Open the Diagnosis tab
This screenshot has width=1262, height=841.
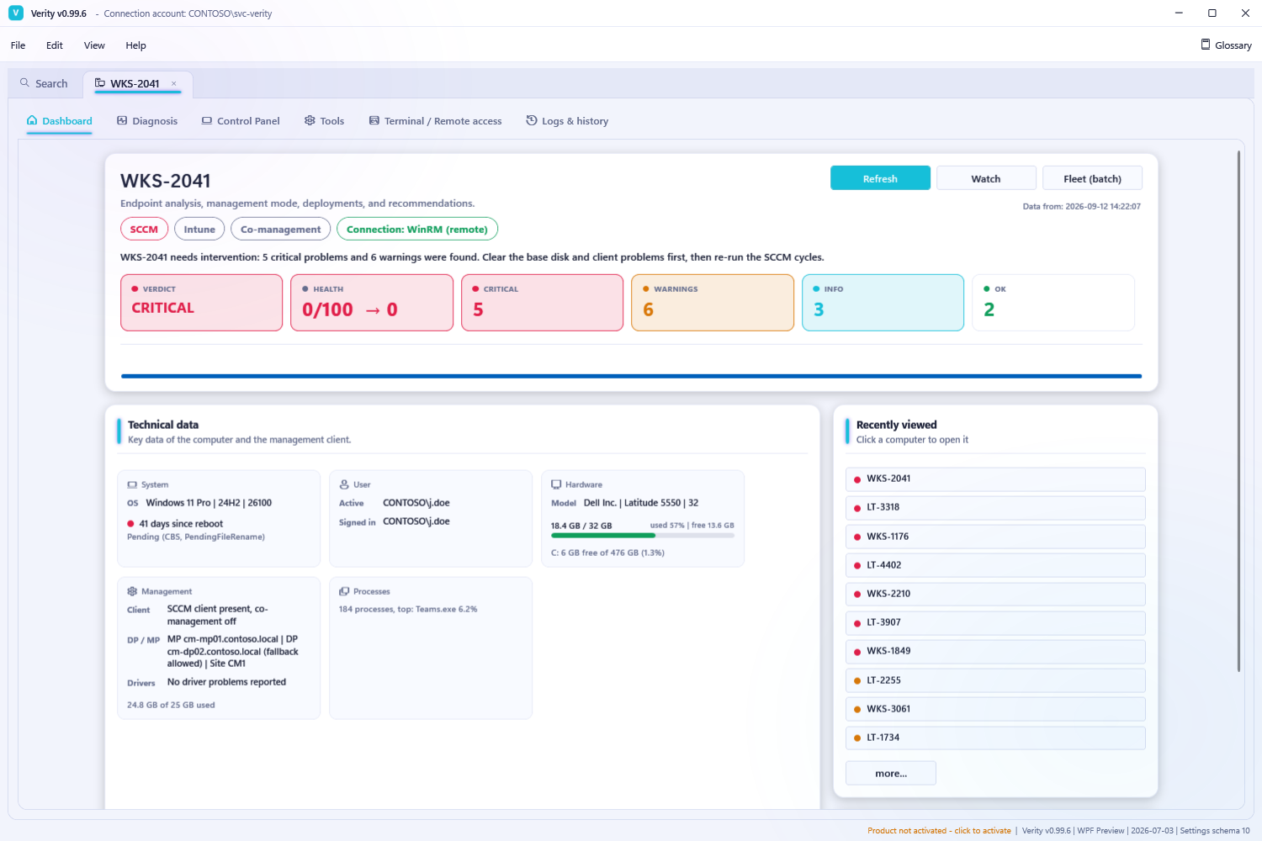147,121
